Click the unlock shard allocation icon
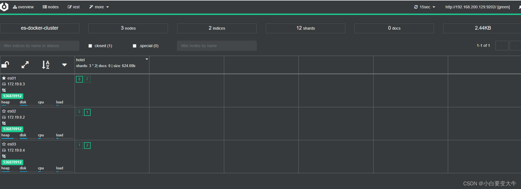 (5, 65)
